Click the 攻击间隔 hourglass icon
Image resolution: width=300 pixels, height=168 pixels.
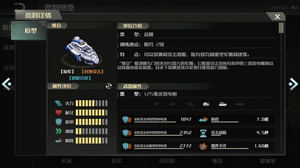(x=203, y=133)
